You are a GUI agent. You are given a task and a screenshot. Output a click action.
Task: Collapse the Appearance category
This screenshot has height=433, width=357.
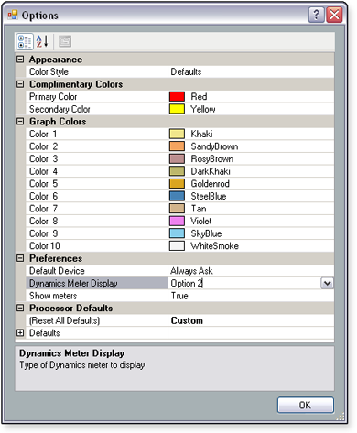pyautogui.click(x=20, y=60)
